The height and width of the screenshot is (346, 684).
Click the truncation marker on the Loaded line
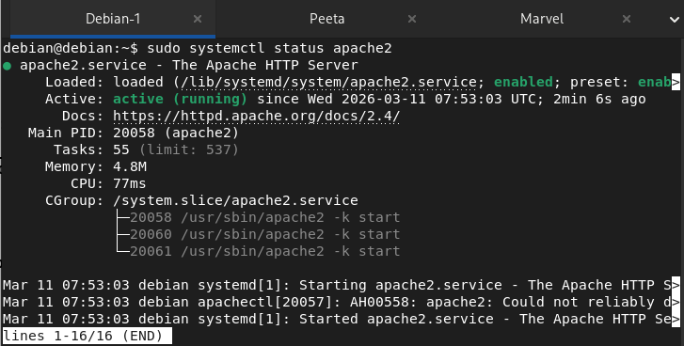pyautogui.click(x=676, y=82)
